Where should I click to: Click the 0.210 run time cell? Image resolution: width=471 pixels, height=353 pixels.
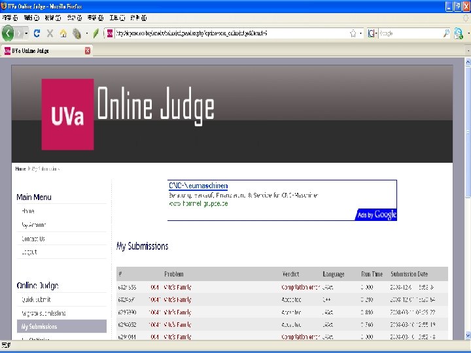coord(367,299)
